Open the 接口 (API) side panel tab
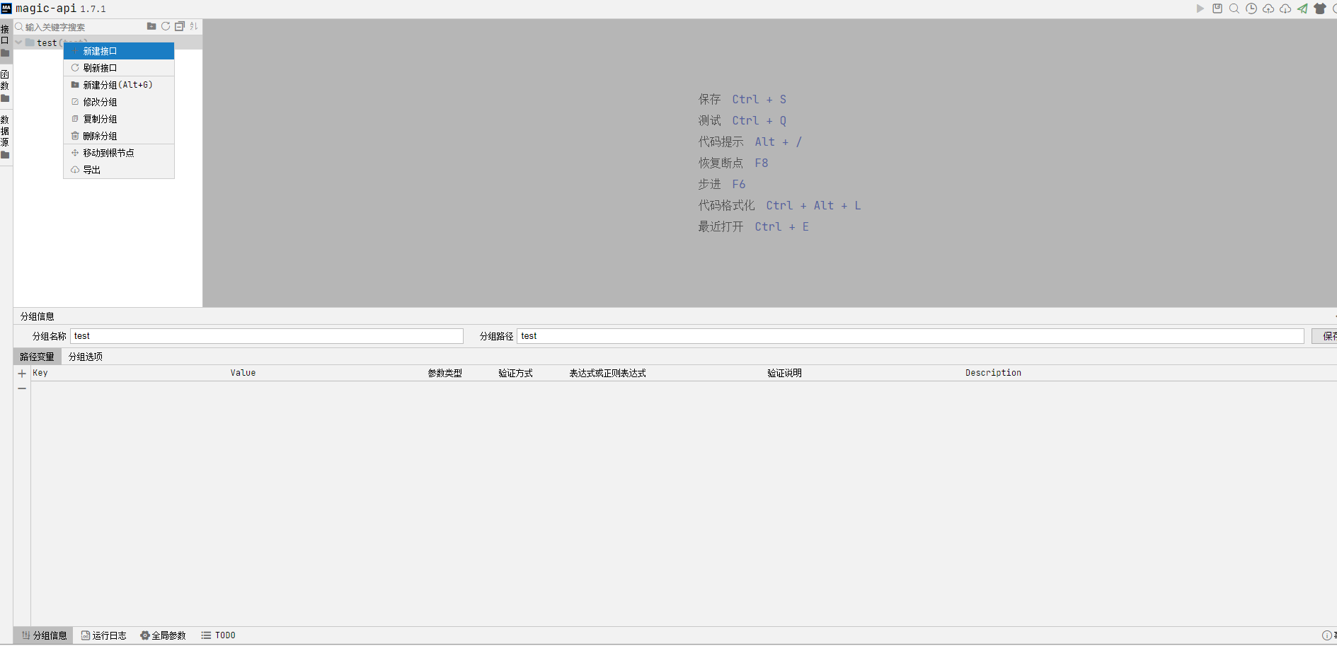The width and height of the screenshot is (1337, 646). [x=5, y=40]
